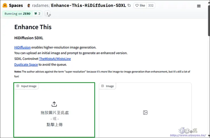Click the HiDiffusion SDXL subheading
The width and height of the screenshot is (210, 138).
(29, 38)
